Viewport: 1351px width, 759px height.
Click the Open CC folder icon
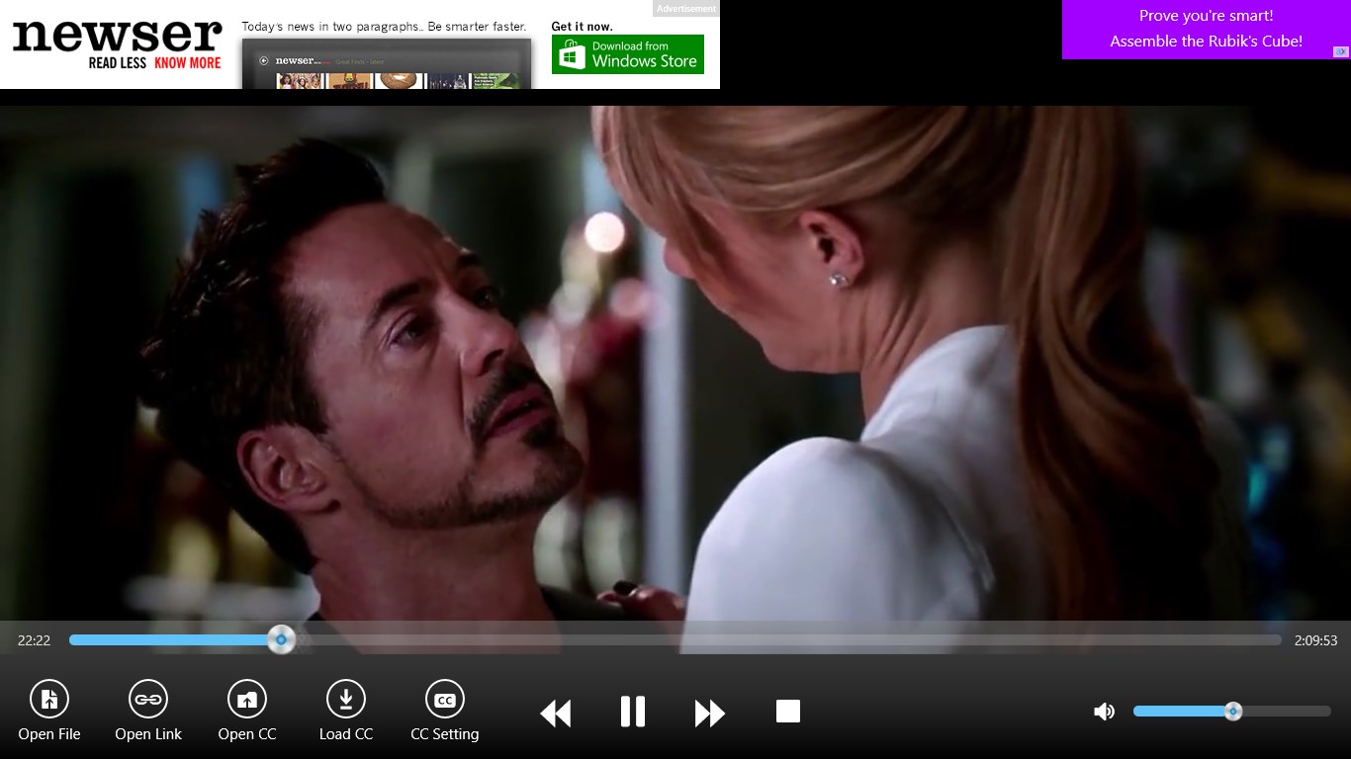click(247, 700)
